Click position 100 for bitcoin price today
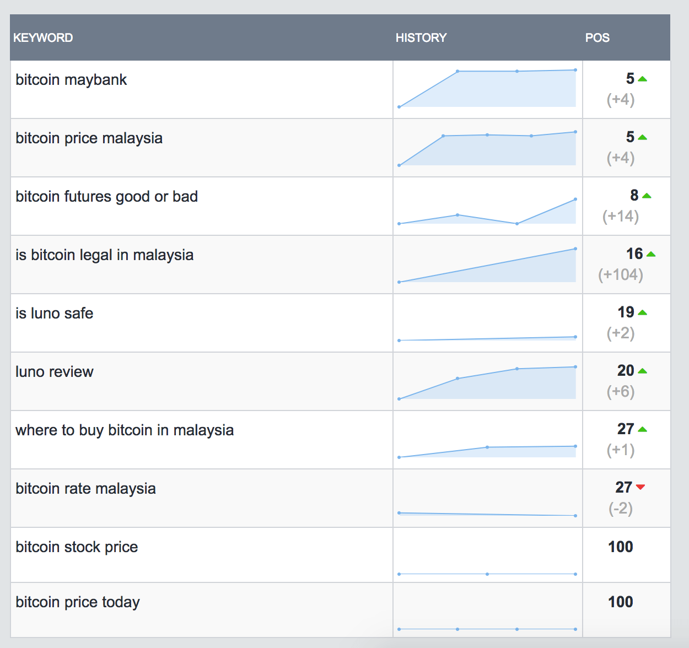The image size is (689, 648). [x=620, y=602]
